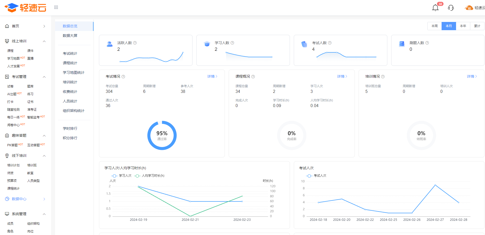
Task: Click the question icon beside 考试情况
Action: (123, 77)
